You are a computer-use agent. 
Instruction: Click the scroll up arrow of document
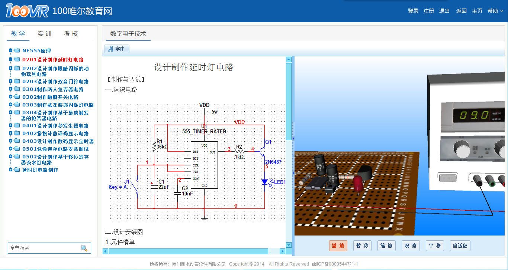tap(289, 59)
